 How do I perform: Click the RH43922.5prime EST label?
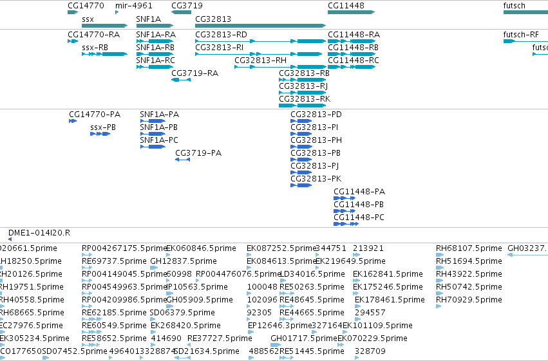(469, 274)
